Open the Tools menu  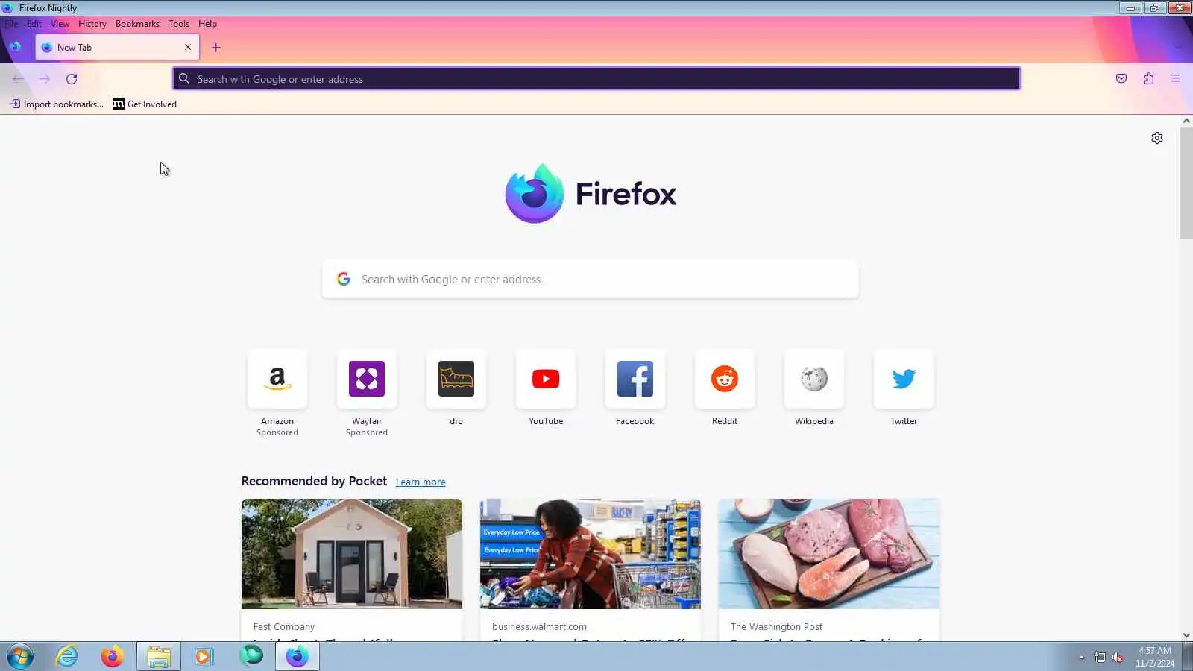pyautogui.click(x=179, y=24)
